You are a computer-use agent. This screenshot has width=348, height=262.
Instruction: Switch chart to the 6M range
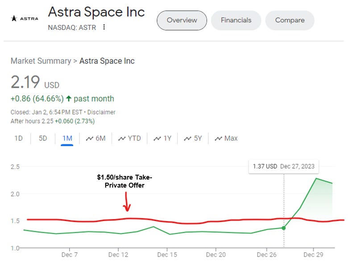click(95, 138)
